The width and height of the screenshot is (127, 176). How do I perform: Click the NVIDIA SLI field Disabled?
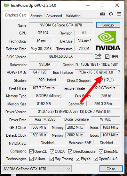click(x=48, y=143)
